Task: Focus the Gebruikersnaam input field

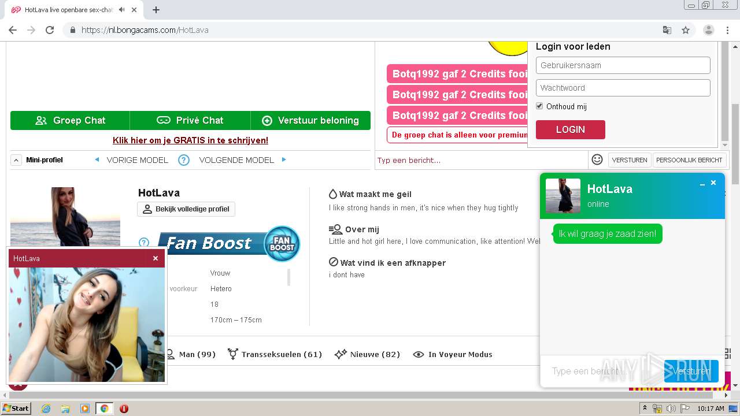Action: coord(623,65)
